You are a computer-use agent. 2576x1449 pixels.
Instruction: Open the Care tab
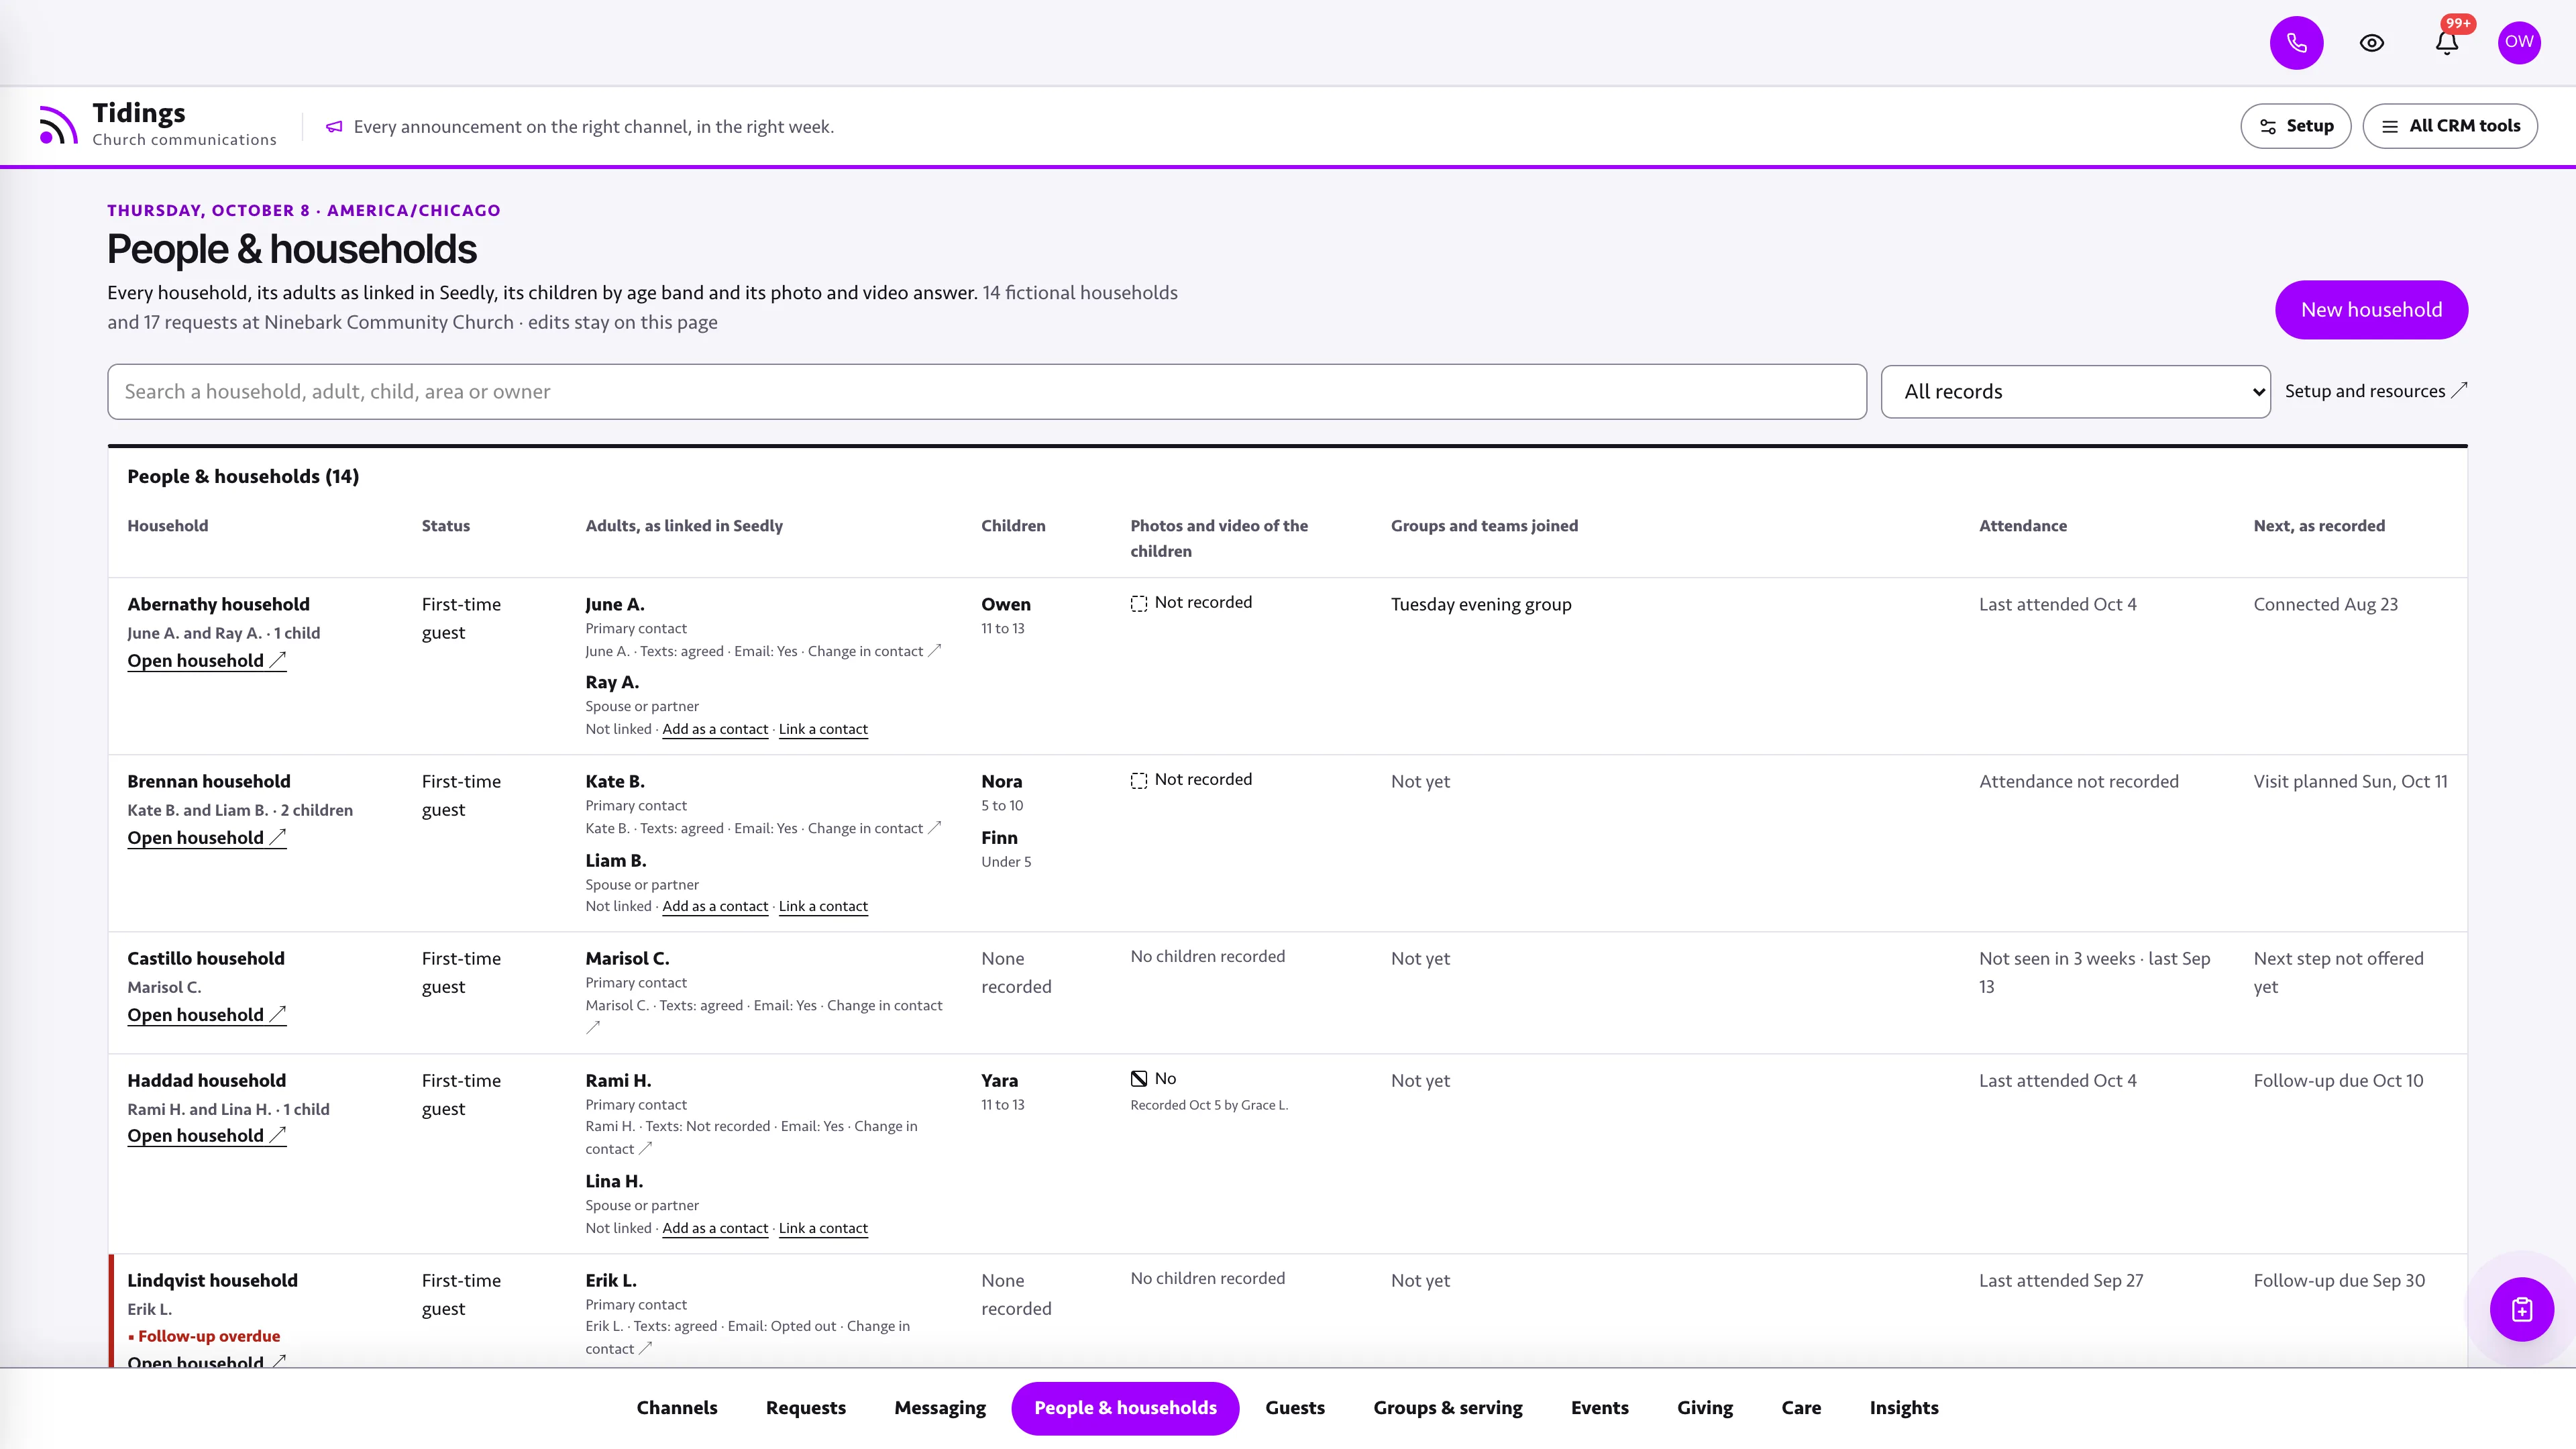point(1801,1408)
